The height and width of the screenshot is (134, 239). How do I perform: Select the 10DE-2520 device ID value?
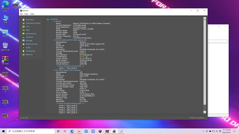(84, 46)
